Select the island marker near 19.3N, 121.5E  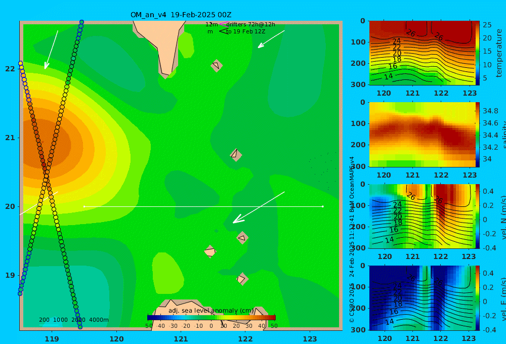[210, 252]
